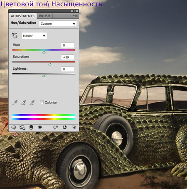Return to adjustment list arrow

(13, 127)
